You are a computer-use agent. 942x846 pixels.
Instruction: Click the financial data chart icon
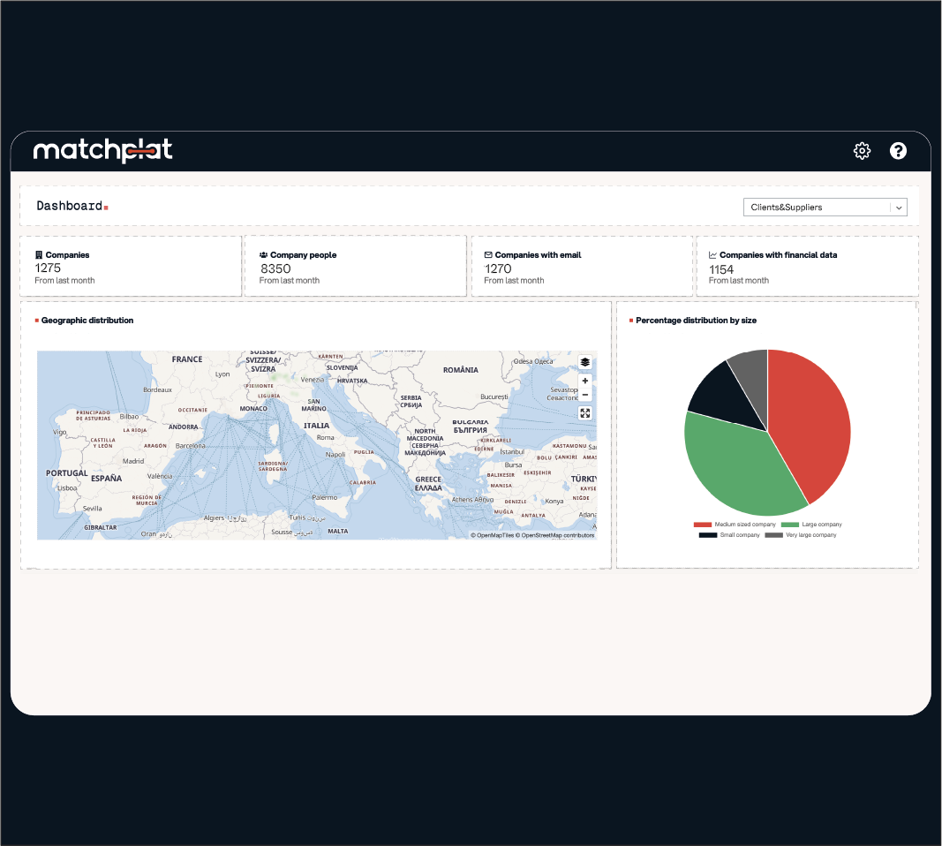tap(712, 255)
